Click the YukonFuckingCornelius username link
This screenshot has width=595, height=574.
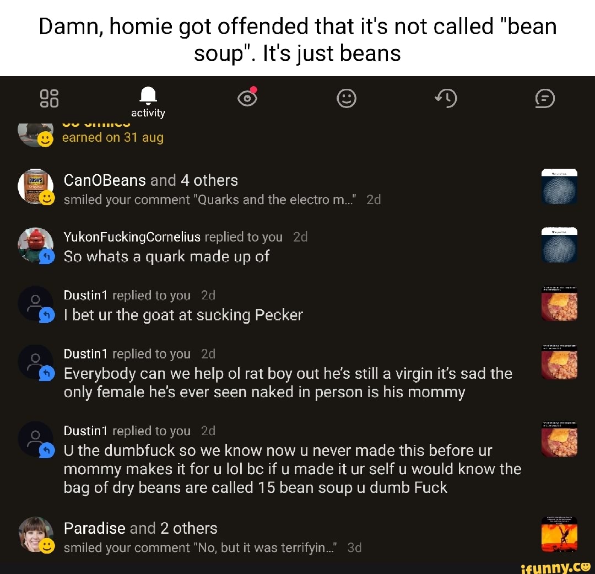[132, 237]
